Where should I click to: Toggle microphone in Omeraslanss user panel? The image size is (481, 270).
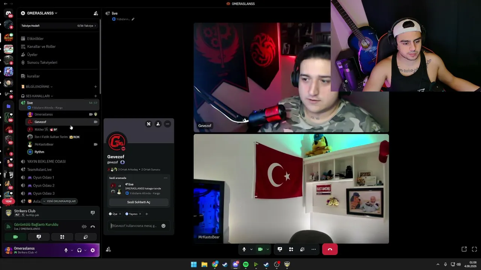point(66,250)
